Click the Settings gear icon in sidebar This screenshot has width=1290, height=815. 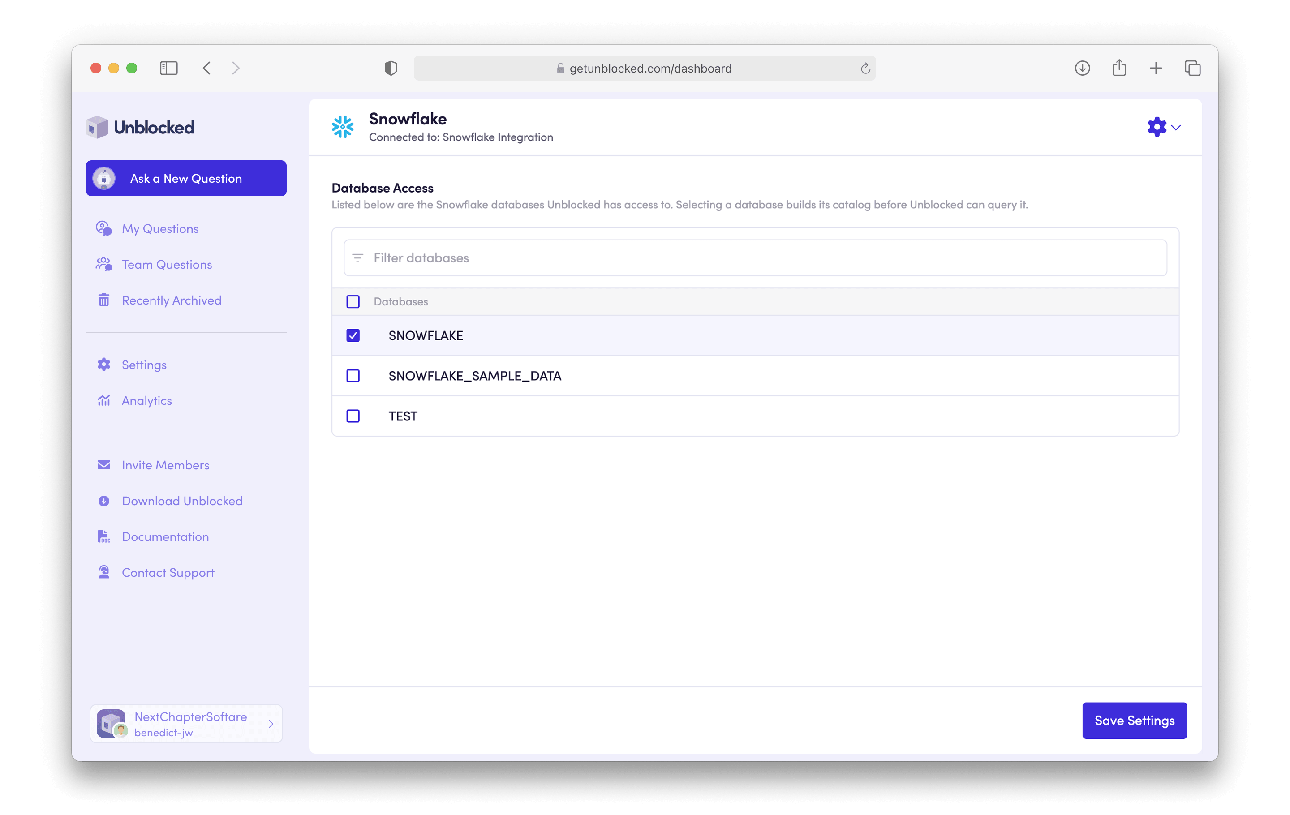click(x=103, y=365)
